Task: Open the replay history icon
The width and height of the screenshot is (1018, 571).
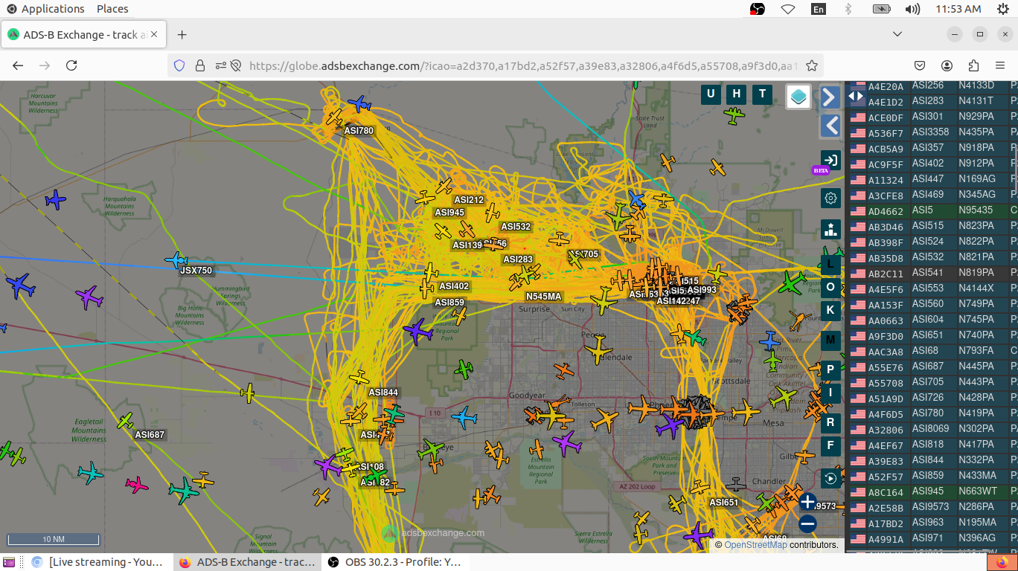Action: point(830,479)
